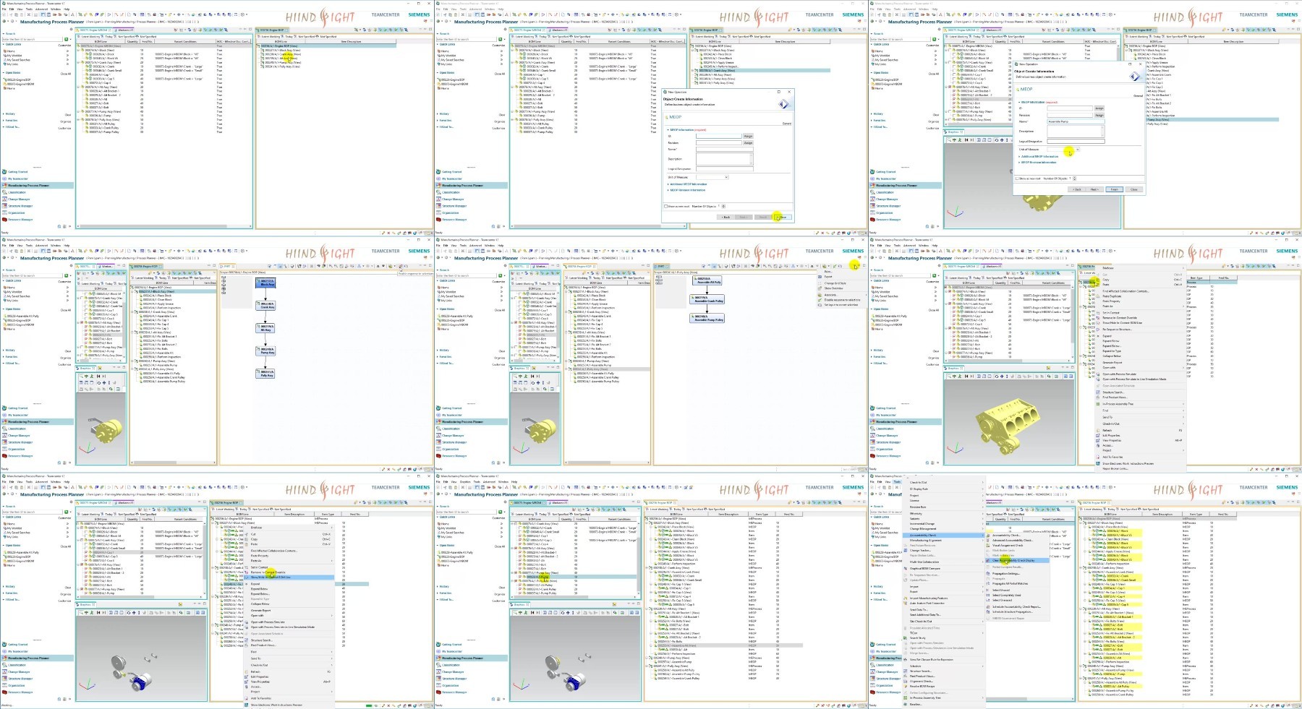Choose Select Completely Used in Tools submenu
Viewport: 1302px width, 709px height.
click(x=1007, y=595)
